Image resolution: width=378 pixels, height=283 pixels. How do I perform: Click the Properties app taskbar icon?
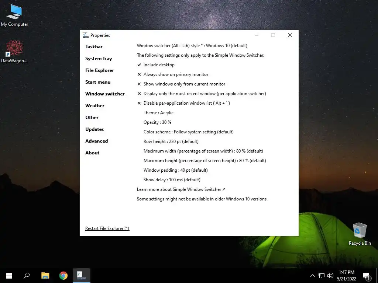click(82, 276)
